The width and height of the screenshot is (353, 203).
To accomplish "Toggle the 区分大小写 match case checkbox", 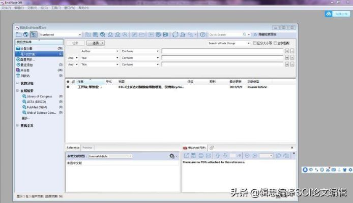I will point(255,43).
